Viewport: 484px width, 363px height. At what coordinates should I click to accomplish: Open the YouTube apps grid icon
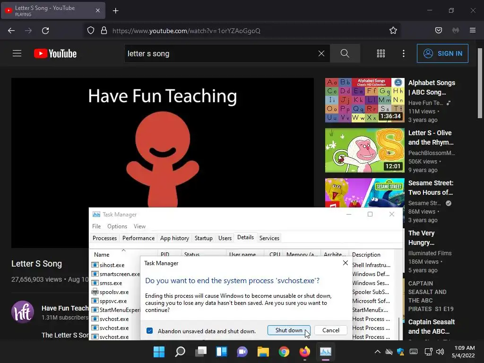(x=381, y=53)
